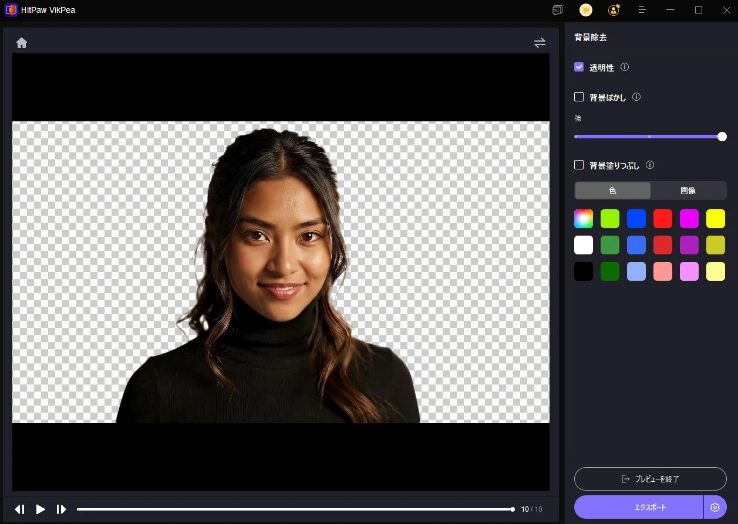Click the info icon beside 背景ぼかし

pos(636,97)
